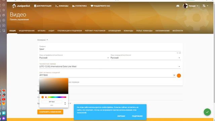Switch to the Музыка tab

coord(41,31)
